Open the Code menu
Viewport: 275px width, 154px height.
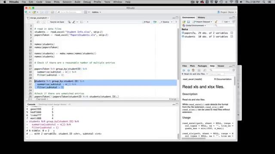click(x=39, y=2)
